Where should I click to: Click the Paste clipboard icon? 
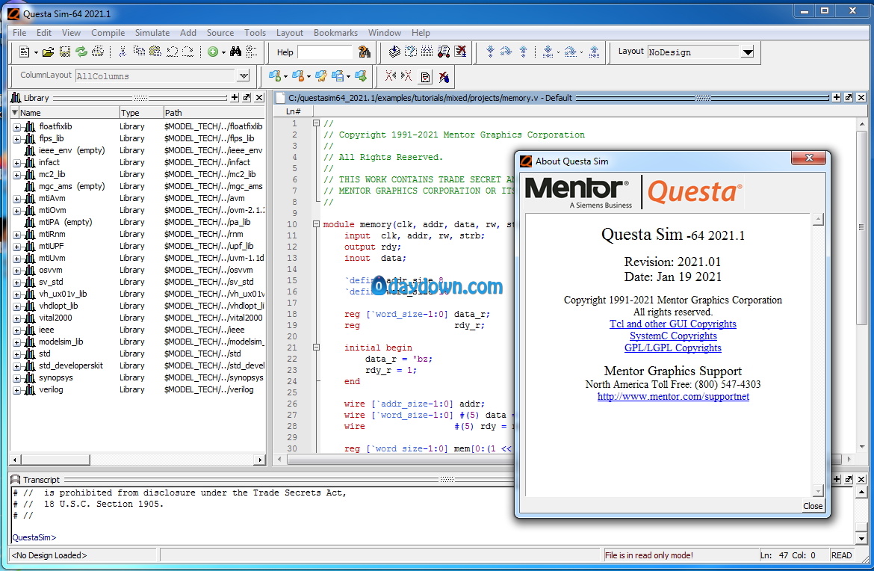155,52
